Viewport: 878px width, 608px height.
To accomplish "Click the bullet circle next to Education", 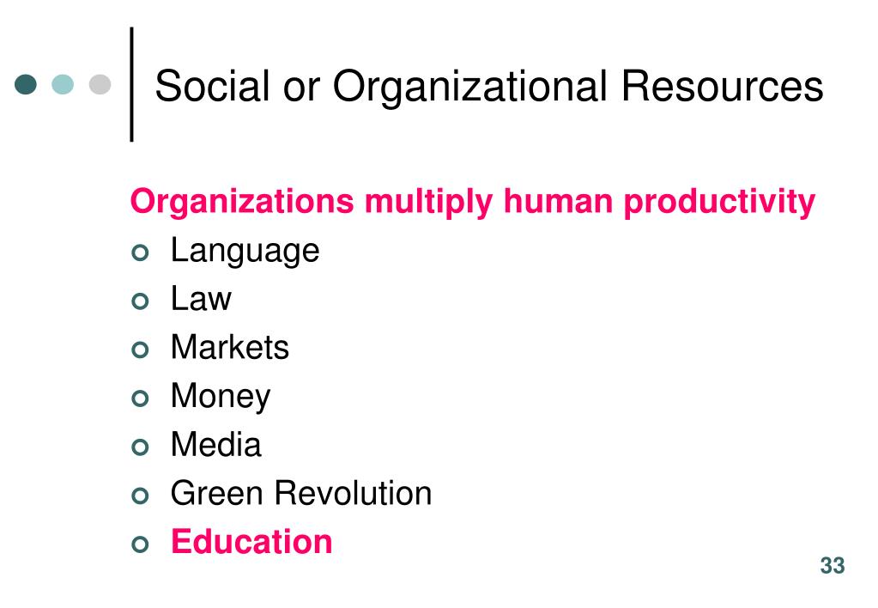I will pyautogui.click(x=141, y=544).
